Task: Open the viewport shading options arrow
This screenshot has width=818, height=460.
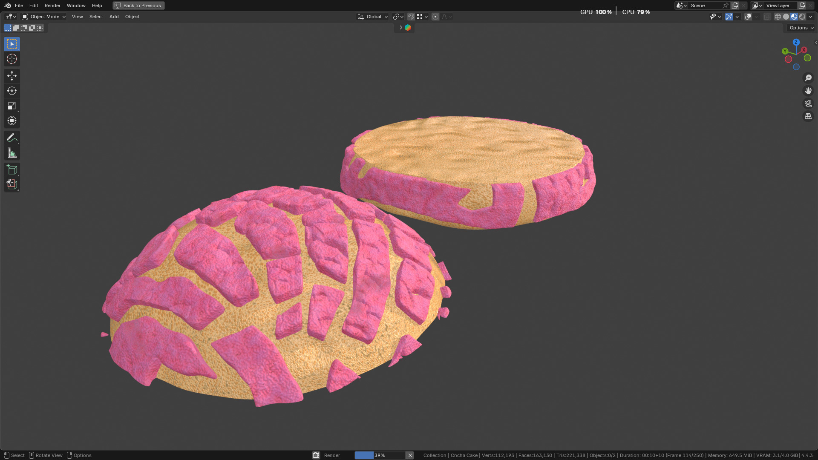Action: 810,17
